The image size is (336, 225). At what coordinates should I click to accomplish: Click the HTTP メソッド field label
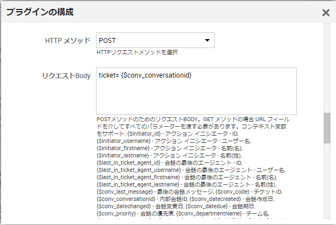tap(68, 41)
